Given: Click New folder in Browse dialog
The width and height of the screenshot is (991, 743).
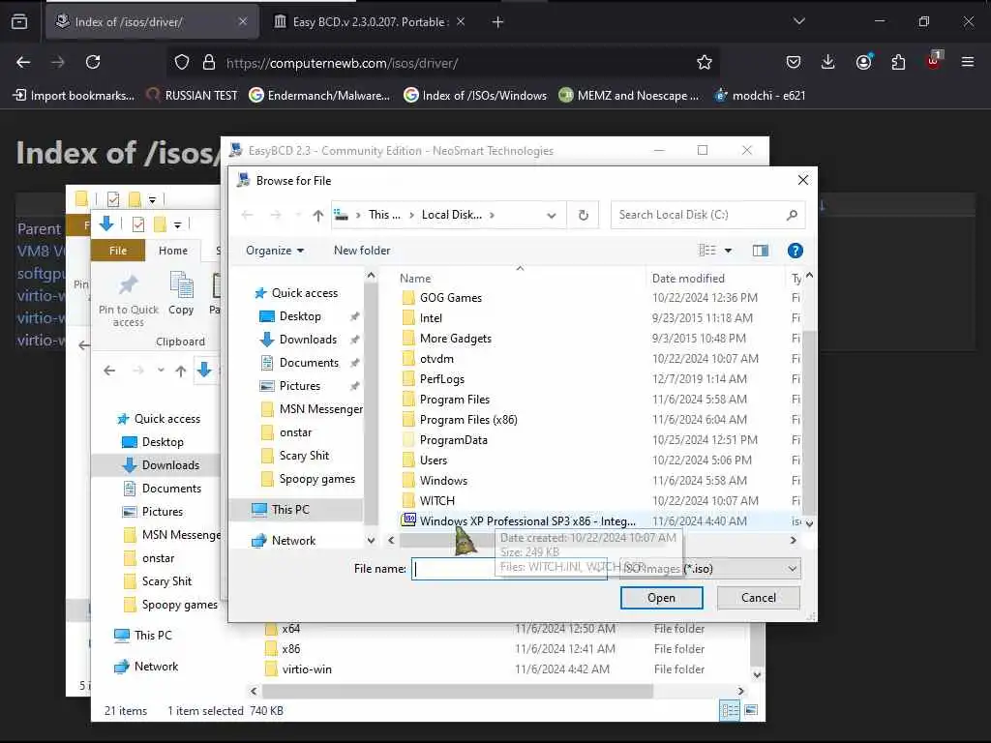Looking at the screenshot, I should [x=362, y=251].
